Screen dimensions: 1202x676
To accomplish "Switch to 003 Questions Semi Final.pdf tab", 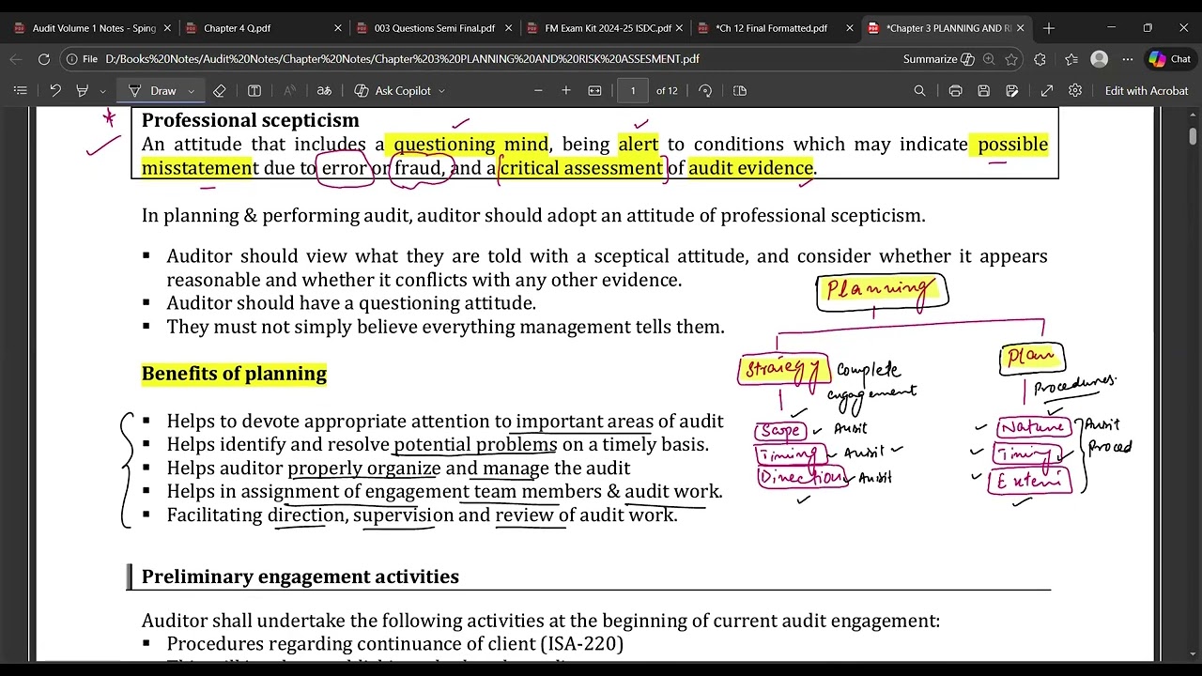I will [434, 28].
